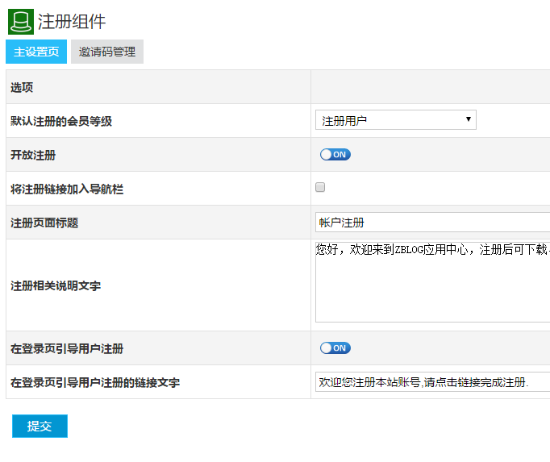The height and width of the screenshot is (462, 550).
Task: Click the 默认注册的会员等级 row label text
Action: click(x=61, y=121)
